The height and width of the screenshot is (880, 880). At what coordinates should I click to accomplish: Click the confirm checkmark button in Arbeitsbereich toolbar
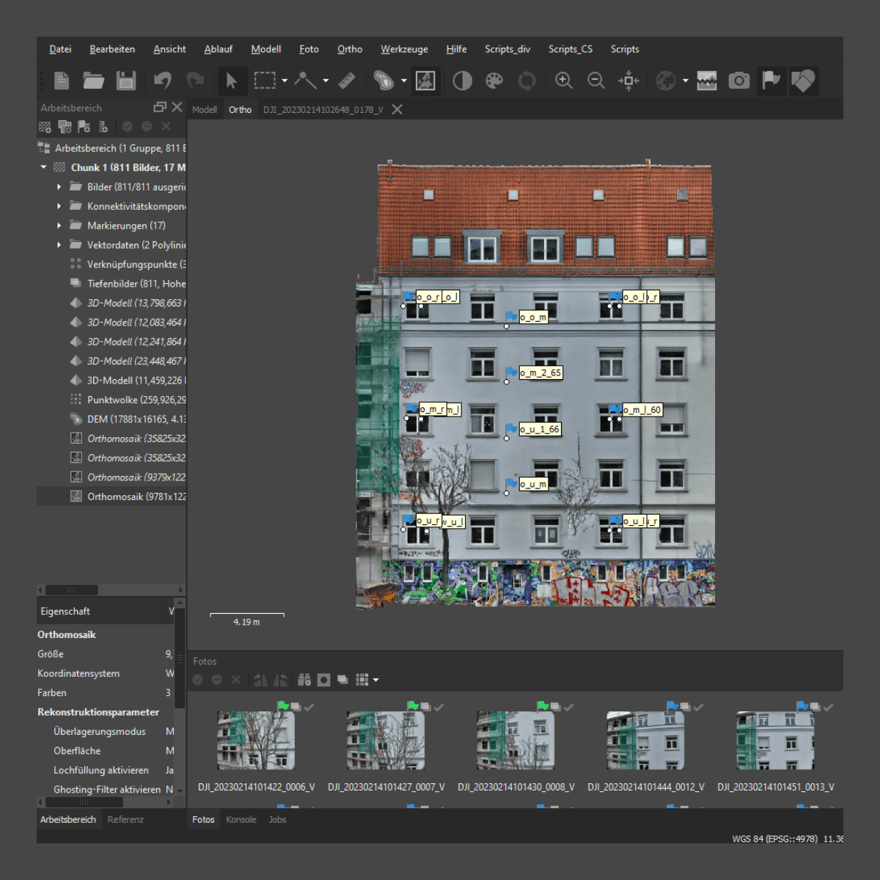[x=127, y=126]
